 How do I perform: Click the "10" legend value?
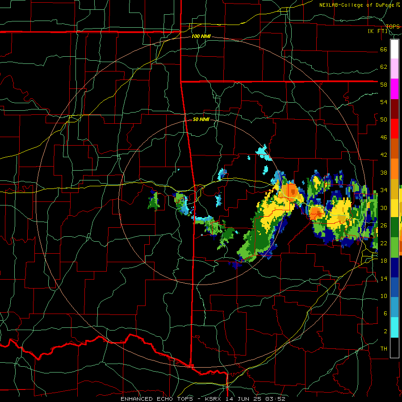pyautogui.click(x=384, y=296)
